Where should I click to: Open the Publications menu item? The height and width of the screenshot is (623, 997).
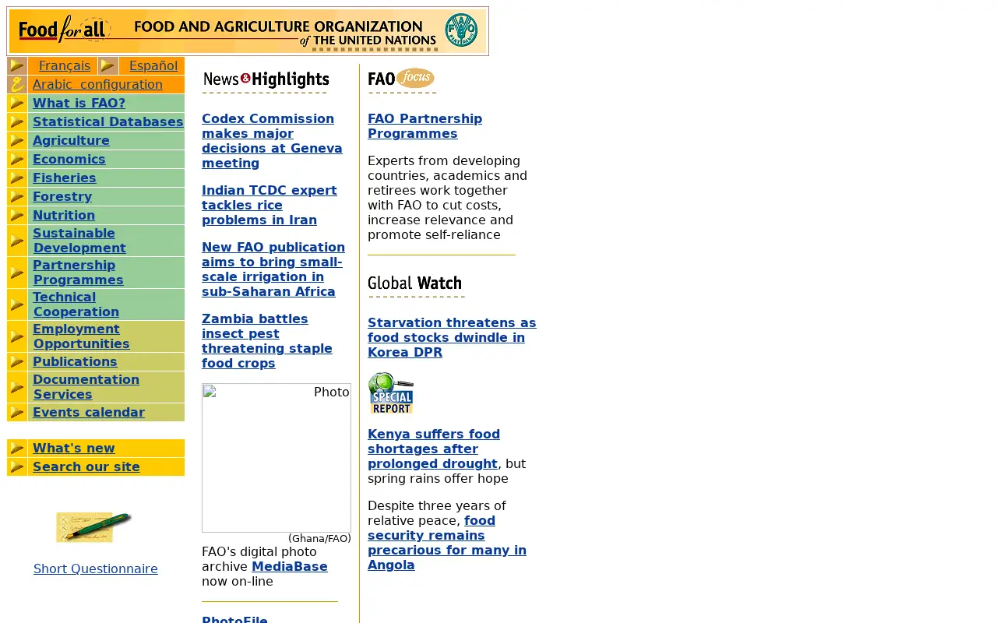(75, 362)
